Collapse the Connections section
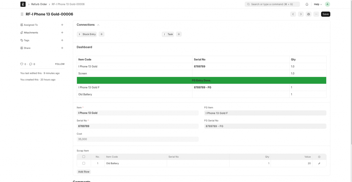This screenshot has width=352, height=182. [98, 25]
